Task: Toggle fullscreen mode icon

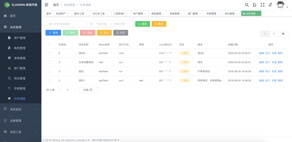Action: coord(262,5)
